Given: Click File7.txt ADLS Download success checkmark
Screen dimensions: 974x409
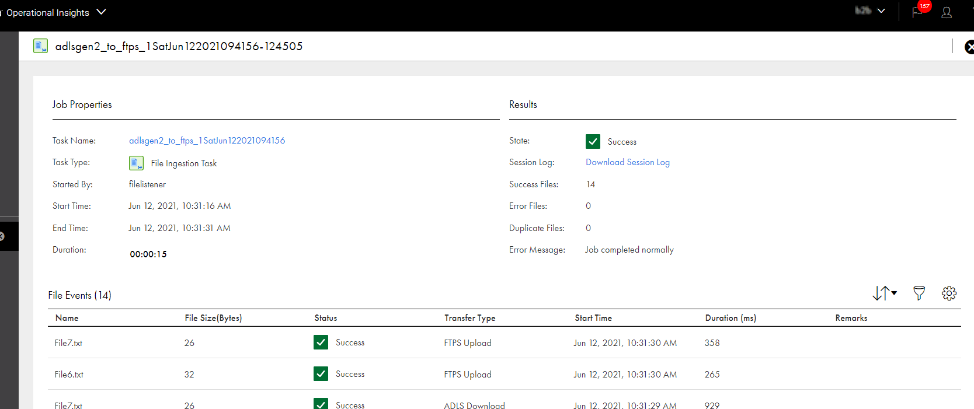Looking at the screenshot, I should click(321, 403).
